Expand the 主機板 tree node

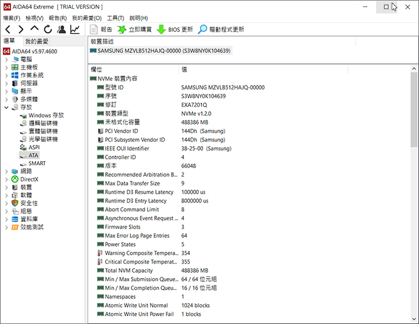tap(6, 67)
